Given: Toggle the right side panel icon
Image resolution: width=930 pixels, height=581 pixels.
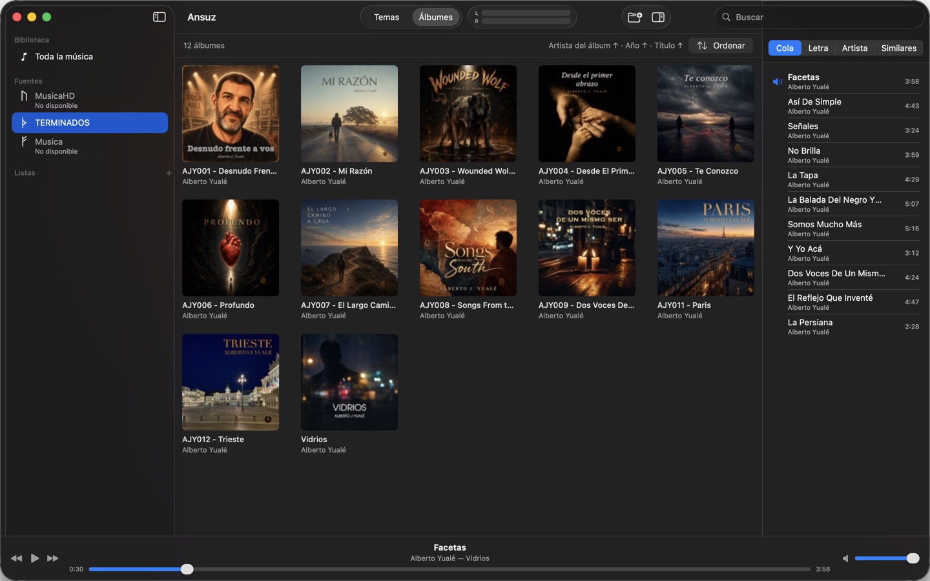Looking at the screenshot, I should coord(658,17).
